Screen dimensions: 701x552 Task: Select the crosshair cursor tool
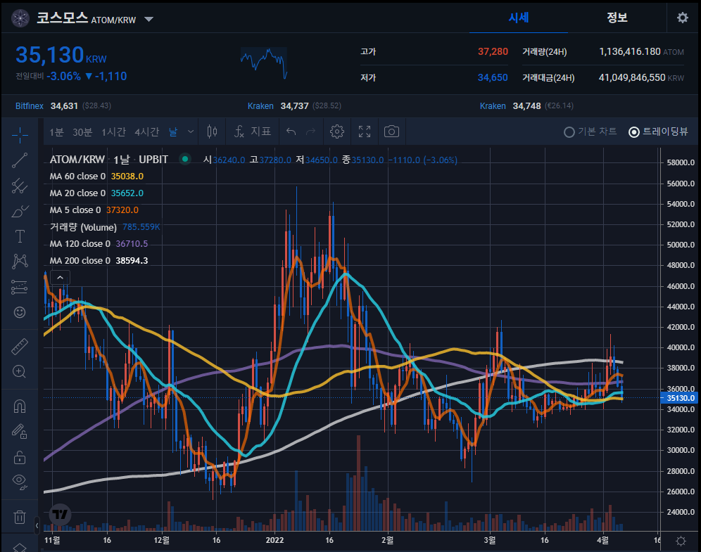coord(20,135)
